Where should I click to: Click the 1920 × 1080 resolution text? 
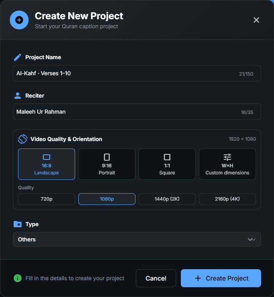coord(242,139)
